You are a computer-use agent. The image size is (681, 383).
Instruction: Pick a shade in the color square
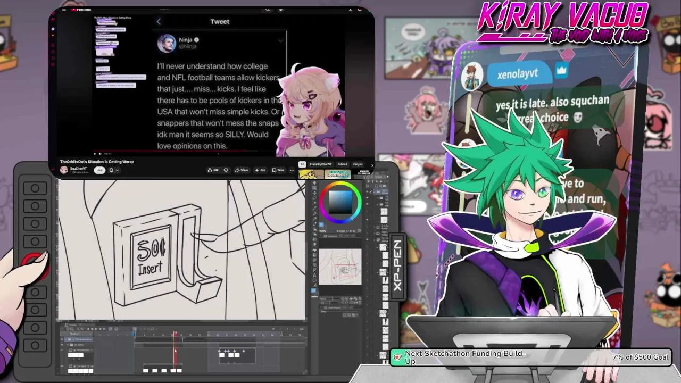click(x=340, y=202)
